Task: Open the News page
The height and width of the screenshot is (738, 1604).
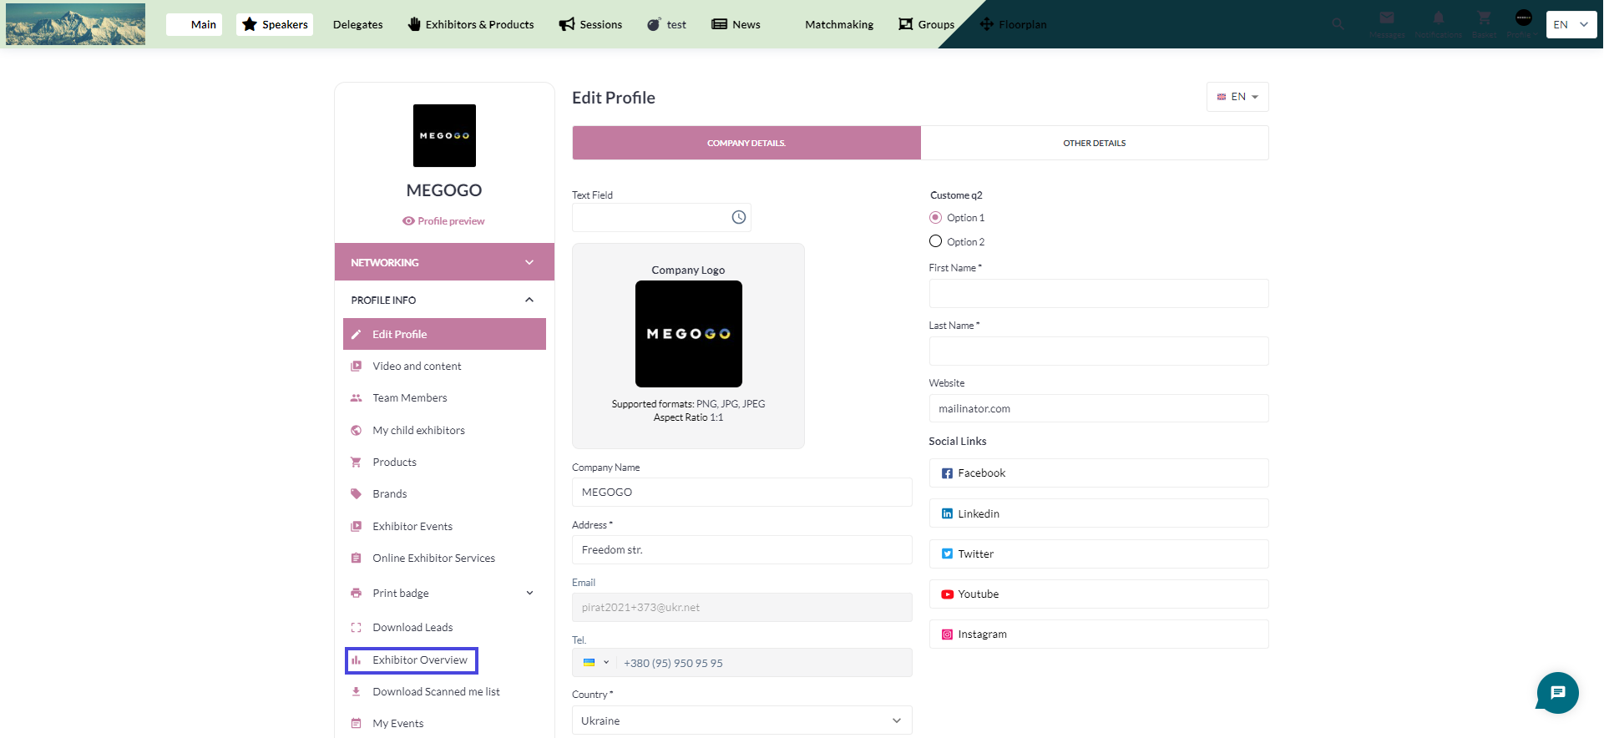Action: click(x=736, y=24)
